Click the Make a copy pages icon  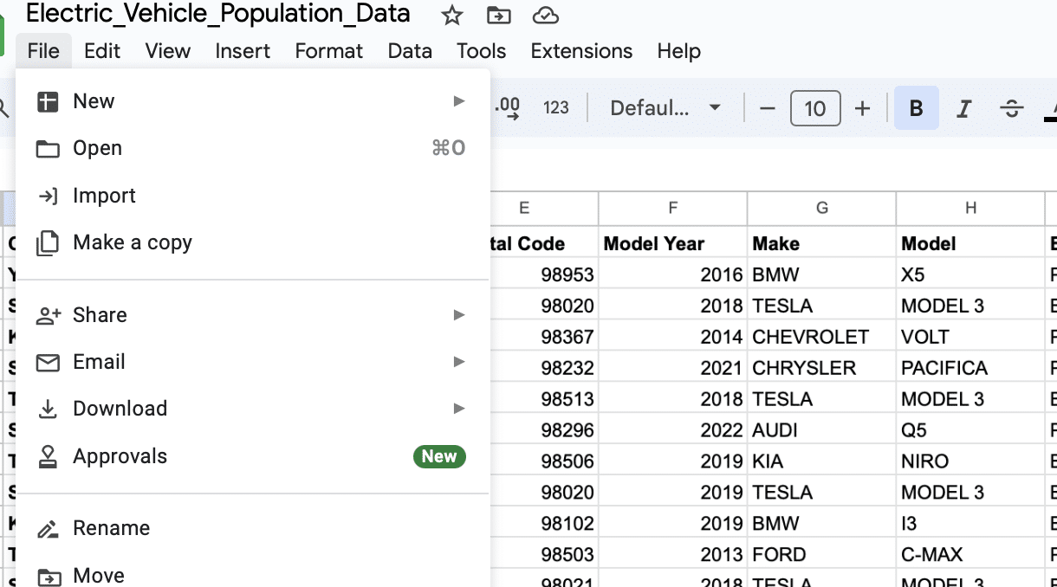[48, 243]
